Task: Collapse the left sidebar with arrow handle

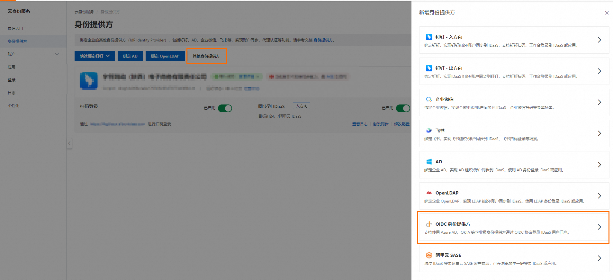Action: [69, 143]
